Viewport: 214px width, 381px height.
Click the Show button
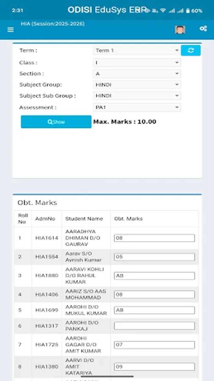tap(56, 122)
